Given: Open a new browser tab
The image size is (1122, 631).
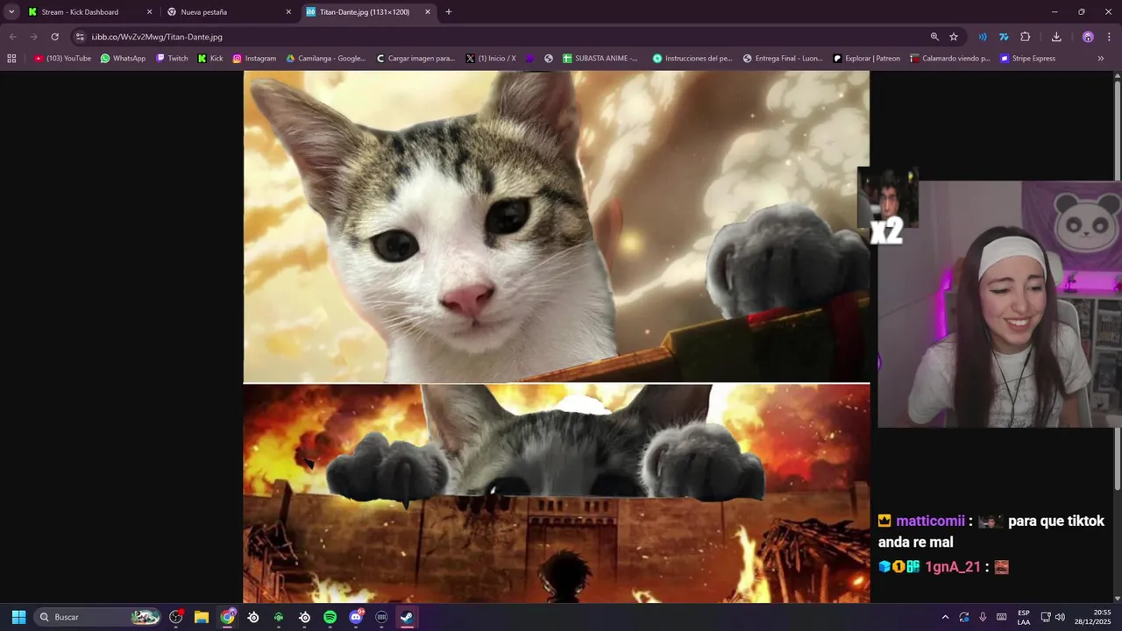Looking at the screenshot, I should click(x=449, y=12).
